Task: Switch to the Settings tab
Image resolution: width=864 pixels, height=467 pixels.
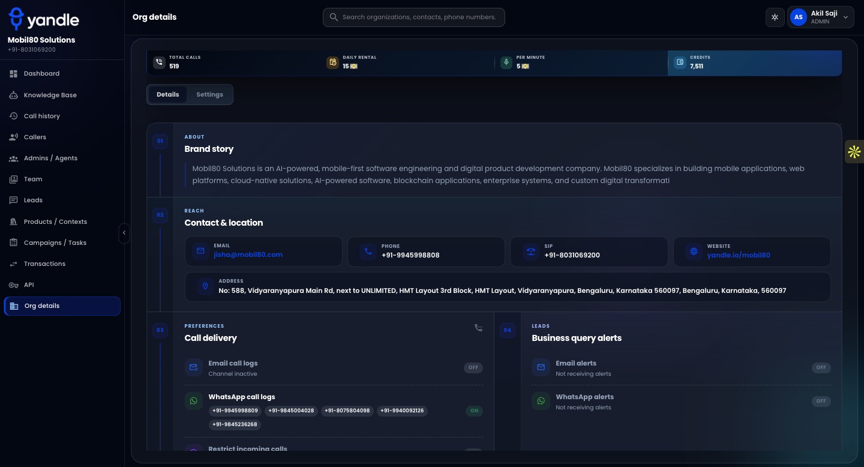Action: pos(209,95)
